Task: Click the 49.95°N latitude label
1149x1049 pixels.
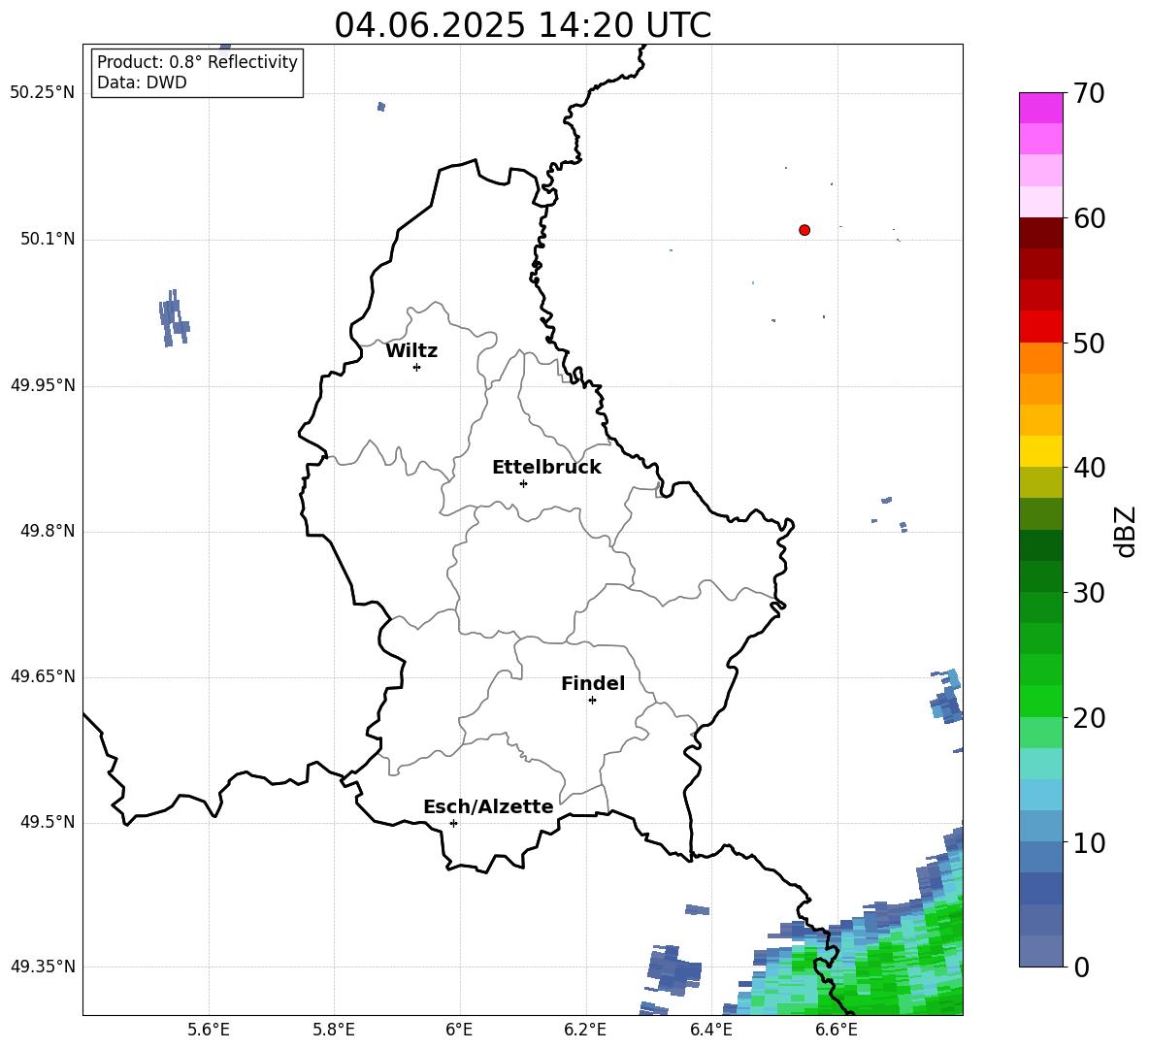Action: 43,385
